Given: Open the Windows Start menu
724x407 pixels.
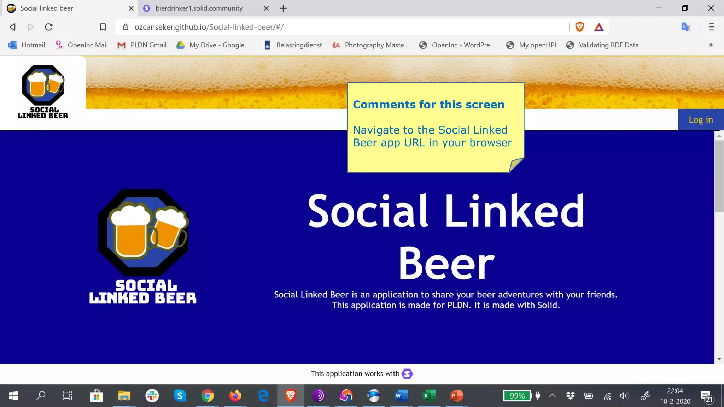Looking at the screenshot, I should coord(13,396).
